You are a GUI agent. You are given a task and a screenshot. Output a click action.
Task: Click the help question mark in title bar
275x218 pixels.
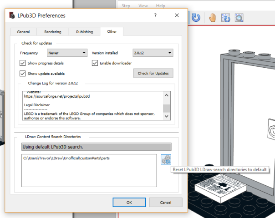point(155,15)
